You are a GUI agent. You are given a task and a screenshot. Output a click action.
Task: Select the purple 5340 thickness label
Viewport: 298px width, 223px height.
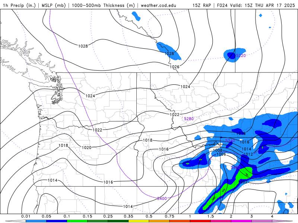[x=230, y=140]
